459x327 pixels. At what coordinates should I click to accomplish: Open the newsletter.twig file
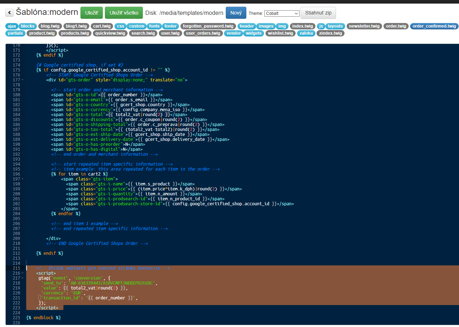click(x=364, y=26)
